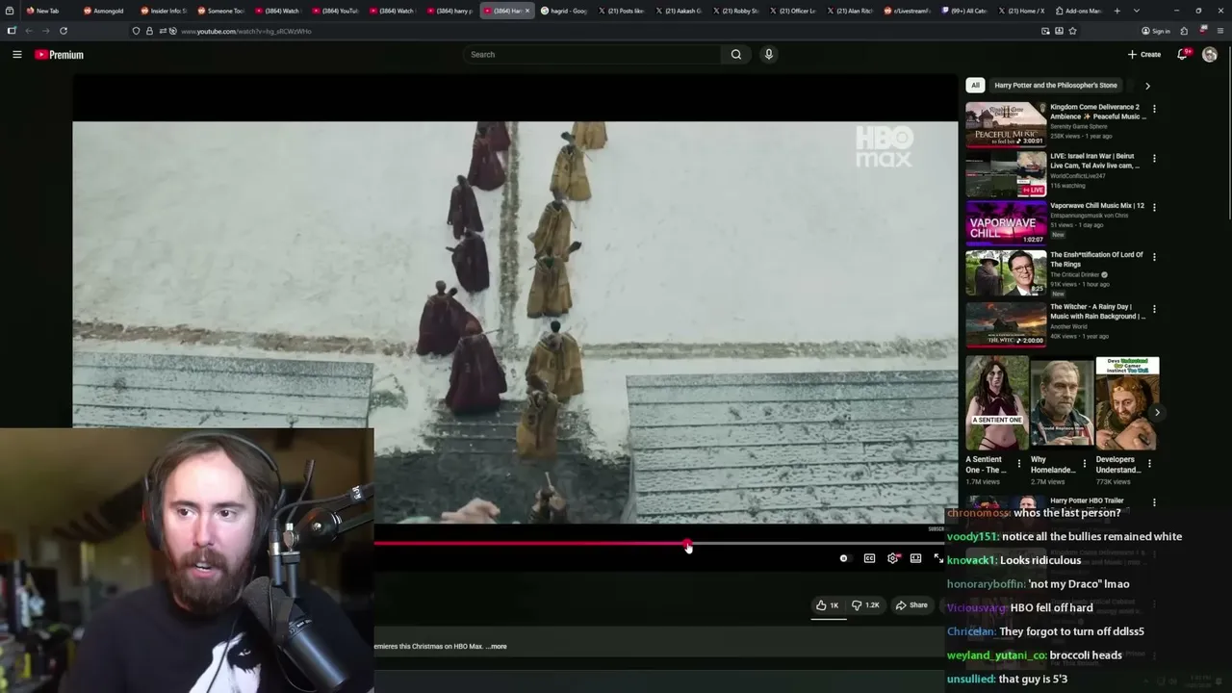This screenshot has height=693, width=1232.
Task: Seek using the red video progress bar
Action: [x=530, y=545]
